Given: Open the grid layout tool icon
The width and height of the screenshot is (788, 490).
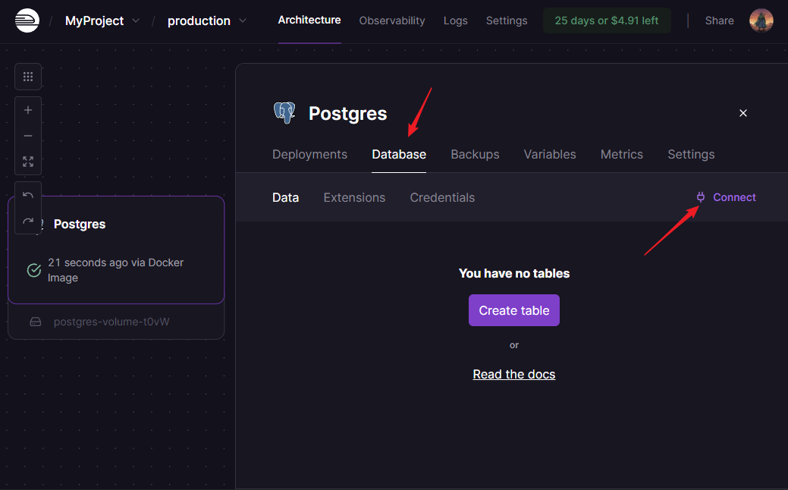Looking at the screenshot, I should (x=28, y=77).
